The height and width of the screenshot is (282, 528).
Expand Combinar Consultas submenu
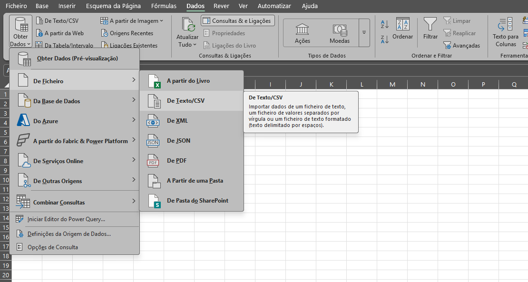point(74,202)
